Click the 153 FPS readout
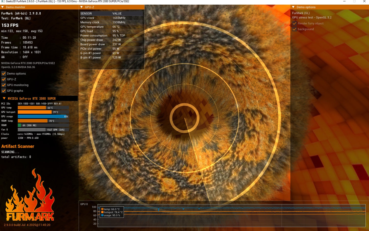This screenshot has width=369, height=231. 10,25
